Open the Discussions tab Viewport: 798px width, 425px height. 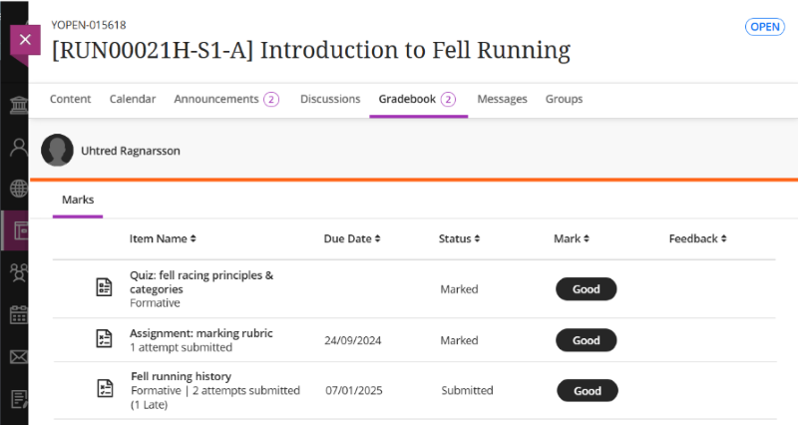330,99
